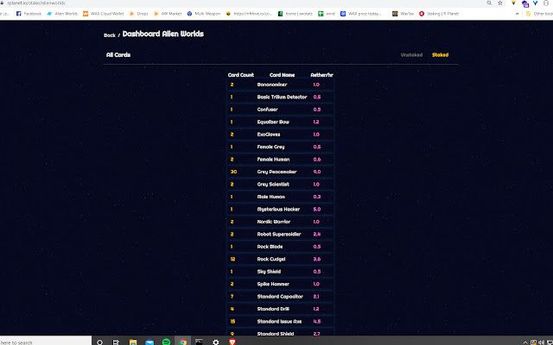
Task: Select the Robot Supersoldier card row
Action: tap(280, 234)
